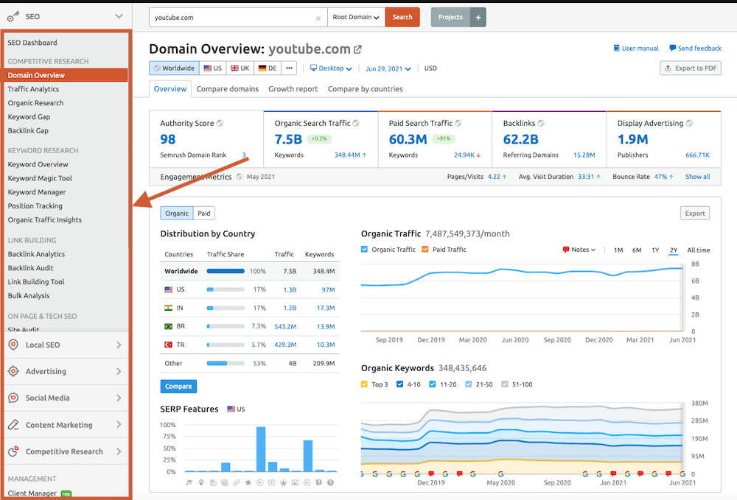The width and height of the screenshot is (737, 500).
Task: Toggle the 11-20 keywords checkbox
Action: coord(433,384)
